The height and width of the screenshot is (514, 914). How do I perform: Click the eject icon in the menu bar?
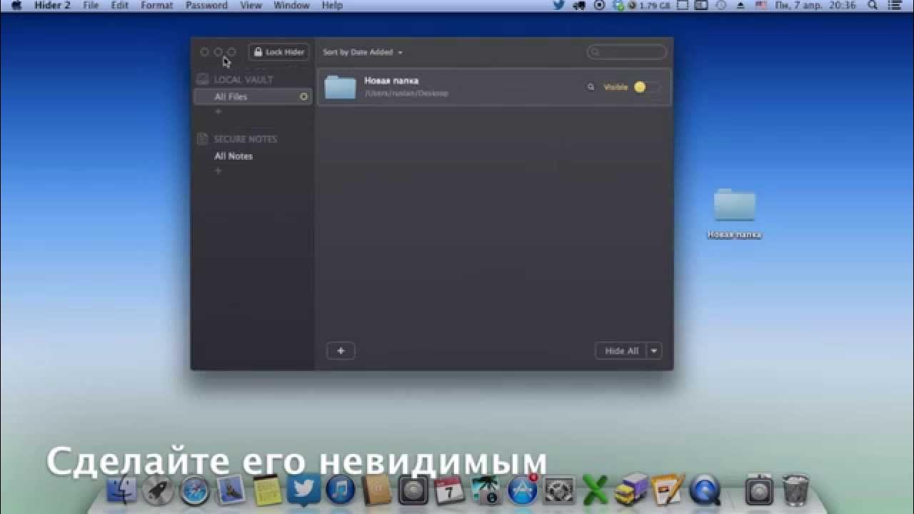click(x=740, y=5)
